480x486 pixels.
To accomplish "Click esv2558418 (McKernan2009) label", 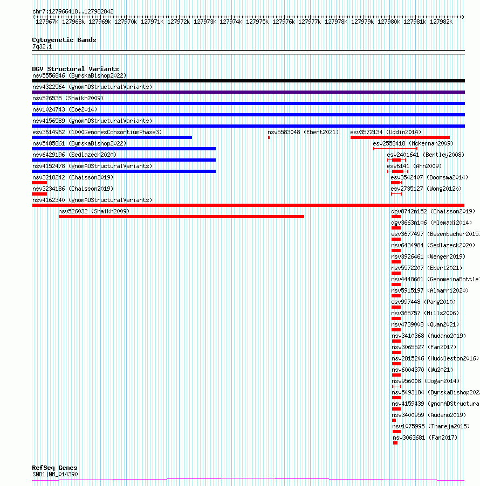I will tap(413, 143).
